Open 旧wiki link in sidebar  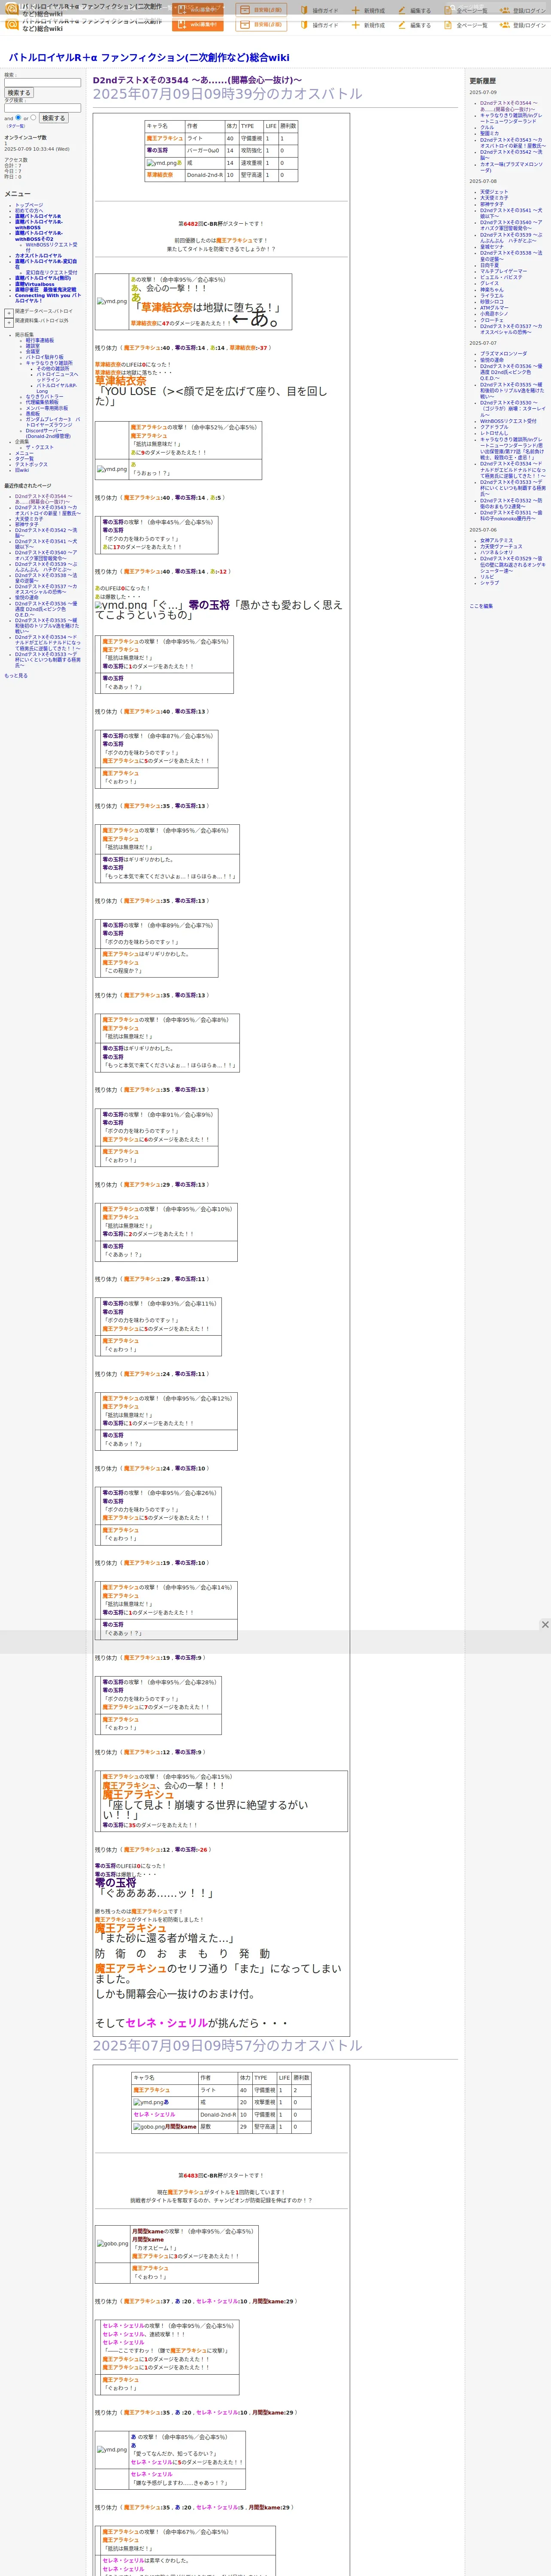pyautogui.click(x=22, y=471)
